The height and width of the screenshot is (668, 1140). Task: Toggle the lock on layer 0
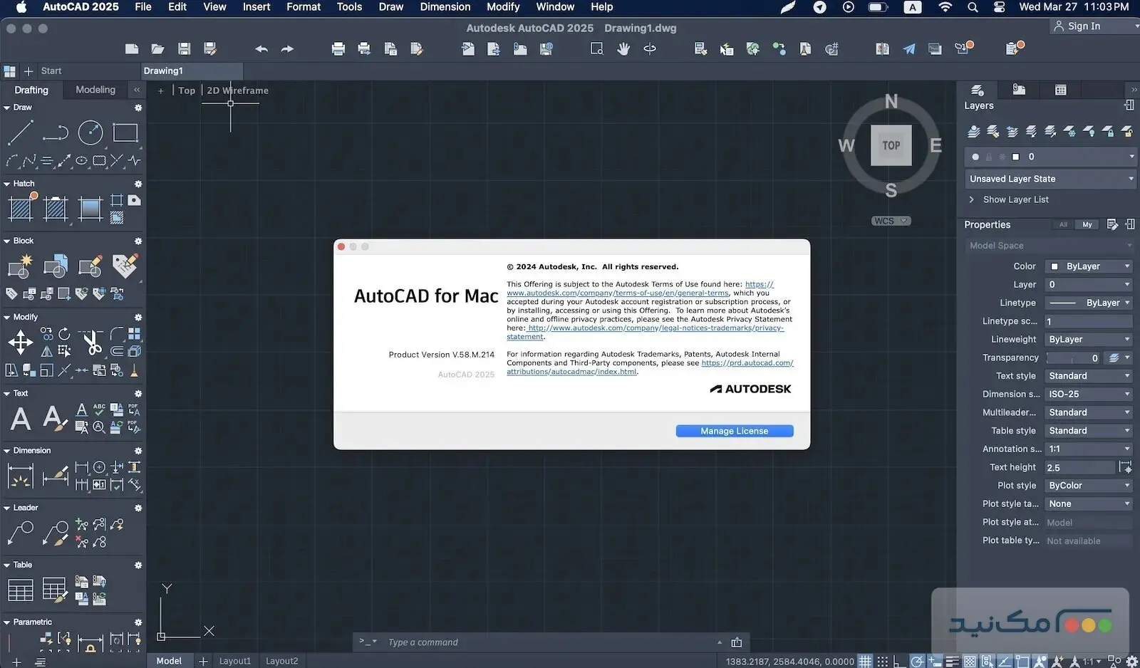(989, 157)
